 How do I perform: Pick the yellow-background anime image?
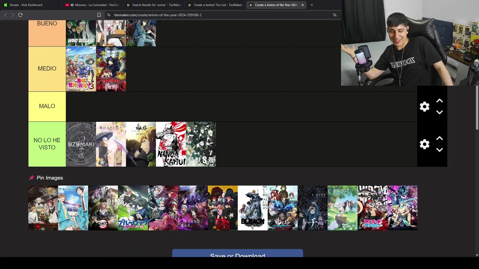coord(223,208)
